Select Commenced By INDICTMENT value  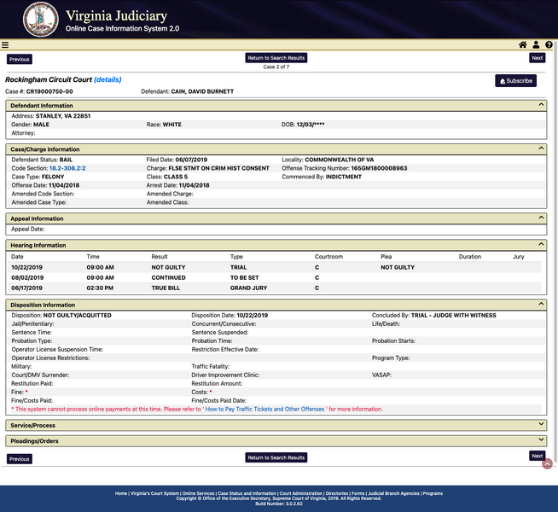coord(344,177)
